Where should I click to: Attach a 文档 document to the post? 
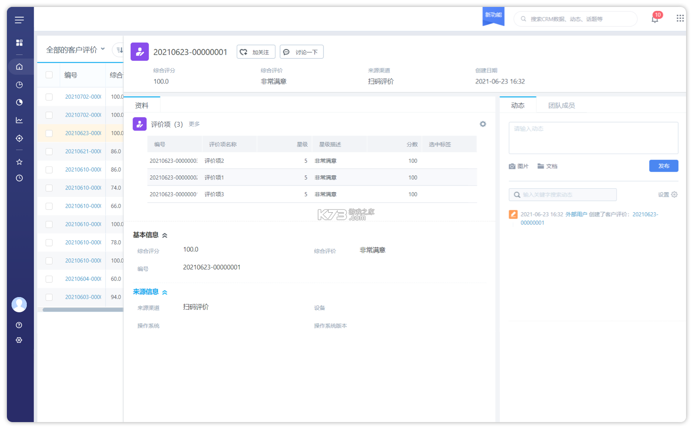tap(547, 166)
